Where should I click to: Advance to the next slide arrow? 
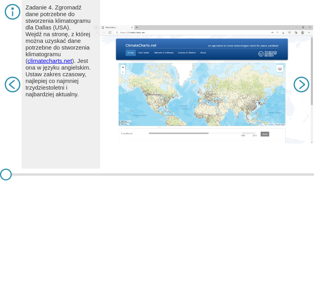point(301,85)
